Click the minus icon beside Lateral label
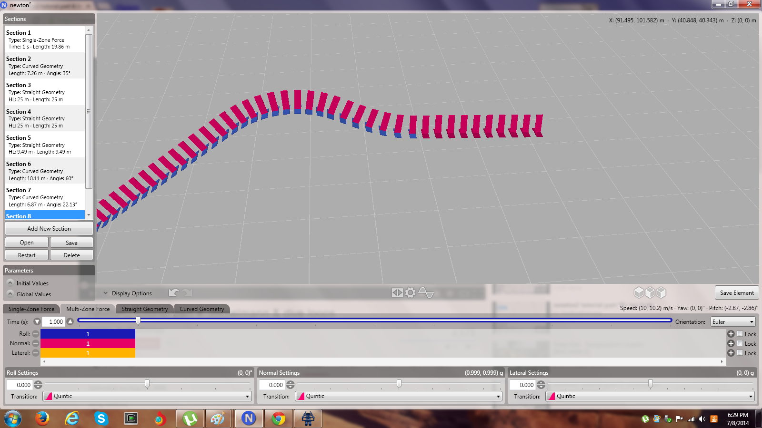This screenshot has height=428, width=762. [x=36, y=353]
